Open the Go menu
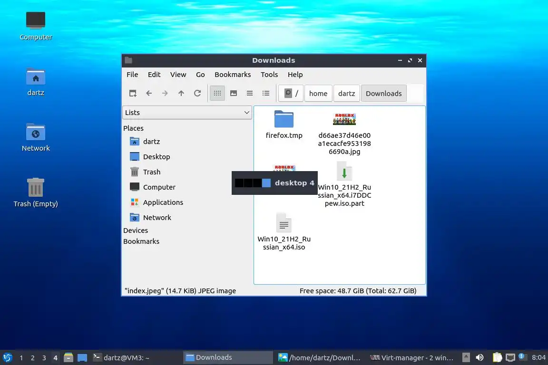The width and height of the screenshot is (548, 365). [200, 75]
